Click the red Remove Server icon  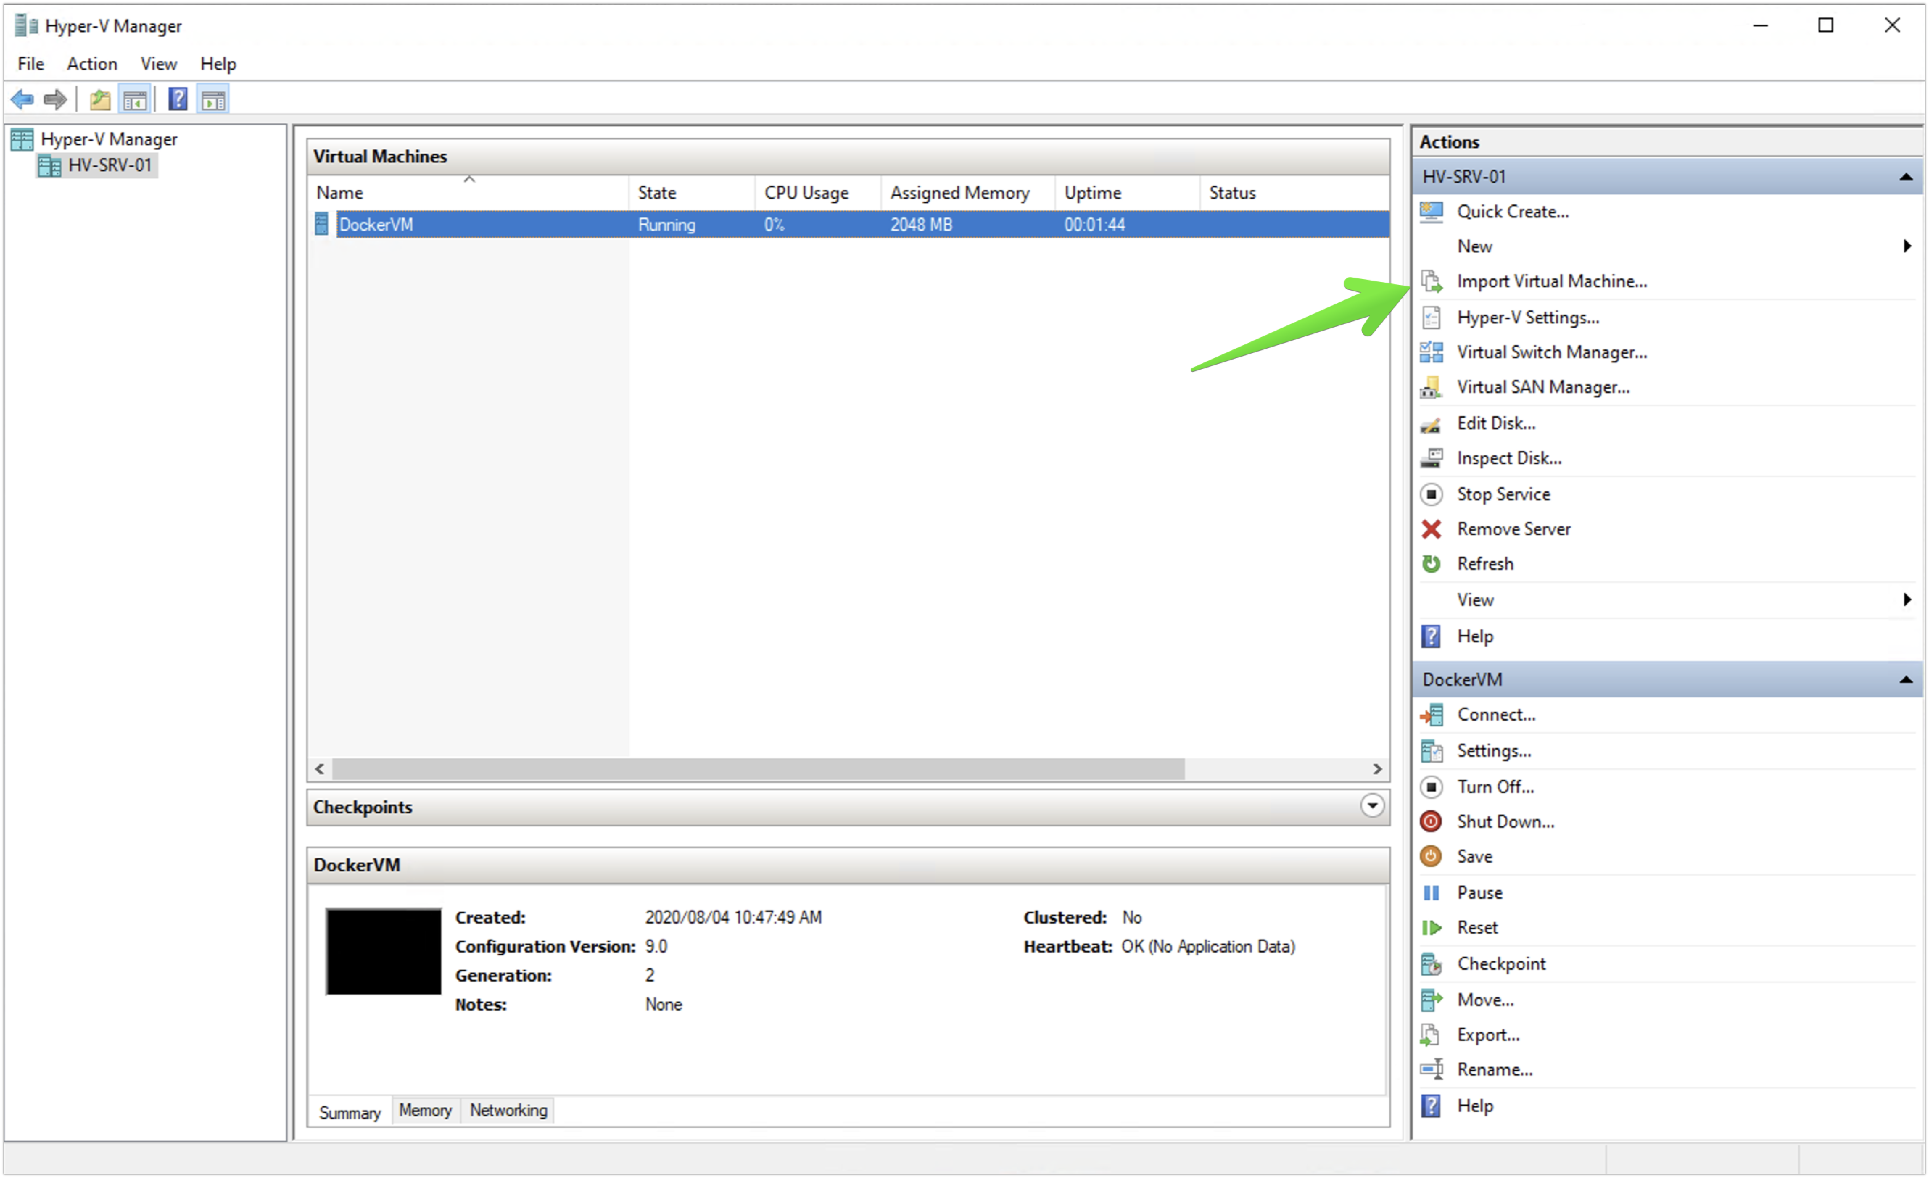pos(1431,530)
